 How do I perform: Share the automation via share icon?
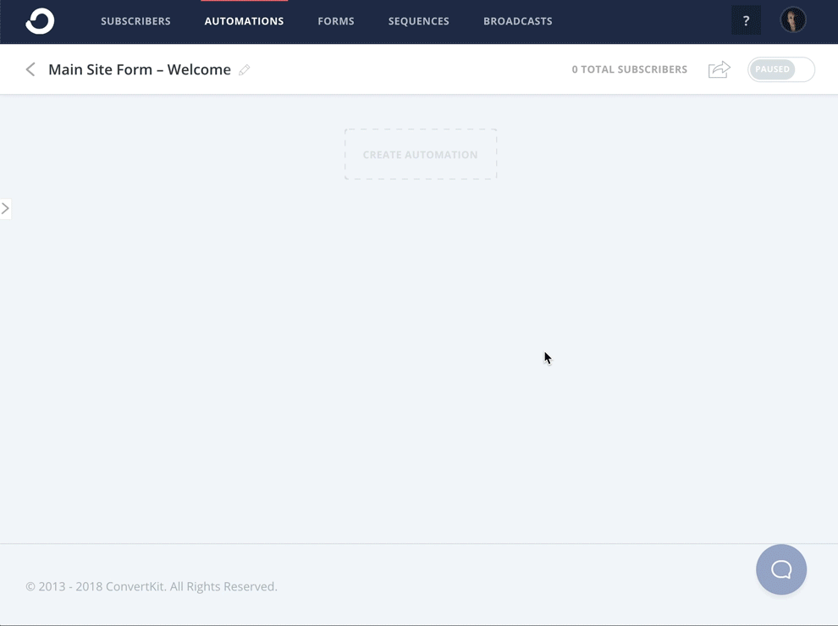[x=719, y=69]
